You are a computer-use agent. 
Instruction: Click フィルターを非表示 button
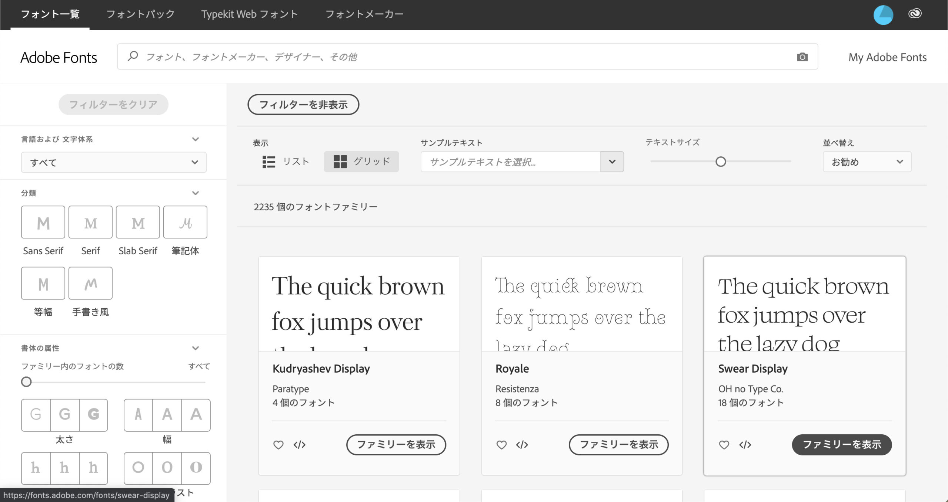click(x=303, y=105)
